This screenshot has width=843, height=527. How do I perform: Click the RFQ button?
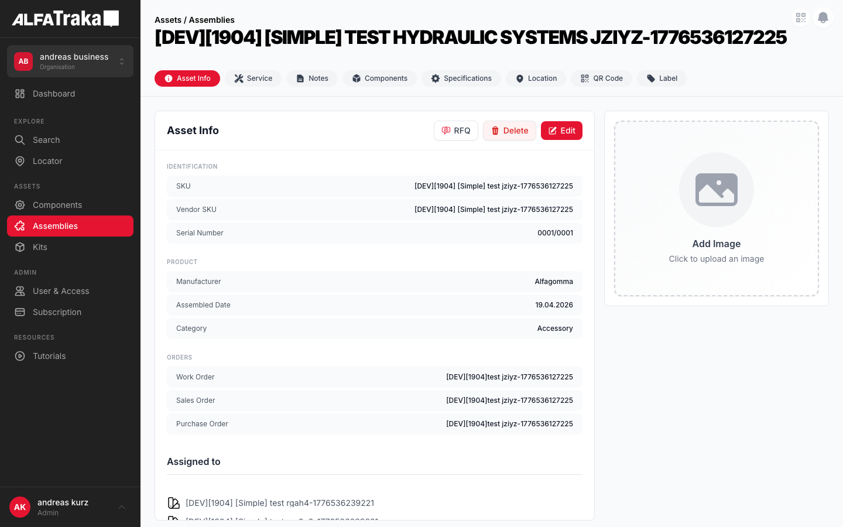click(x=455, y=131)
